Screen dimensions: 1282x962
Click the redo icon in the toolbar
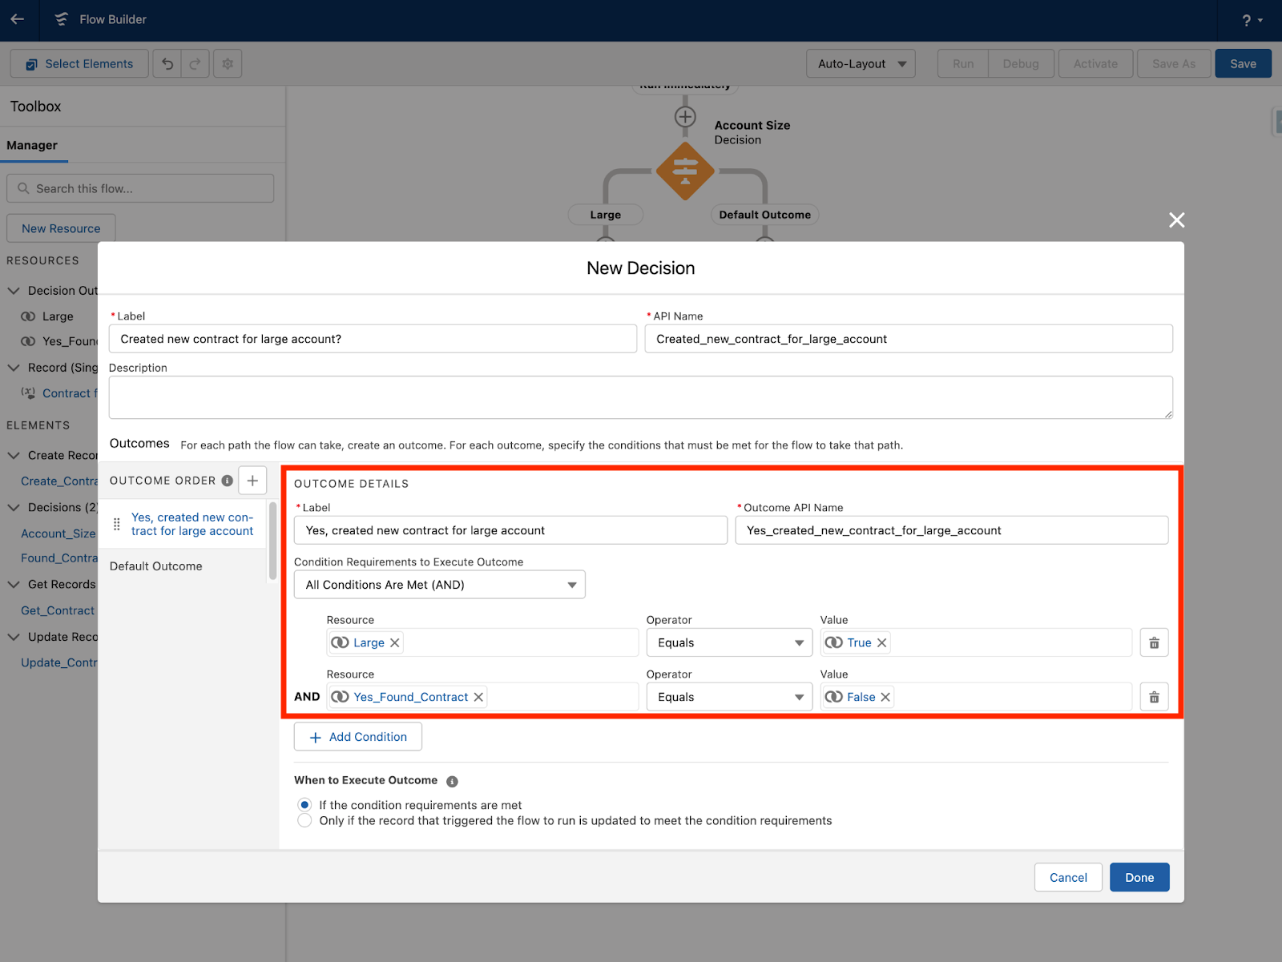[x=195, y=63]
